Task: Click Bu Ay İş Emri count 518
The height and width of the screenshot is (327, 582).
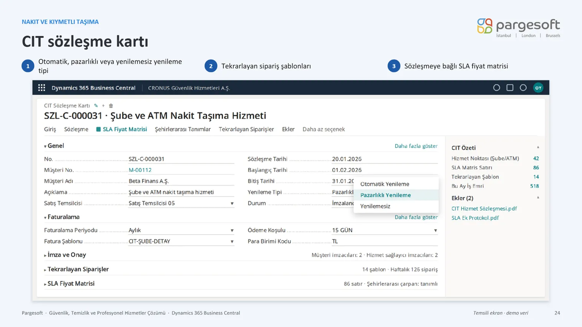Action: point(534,186)
